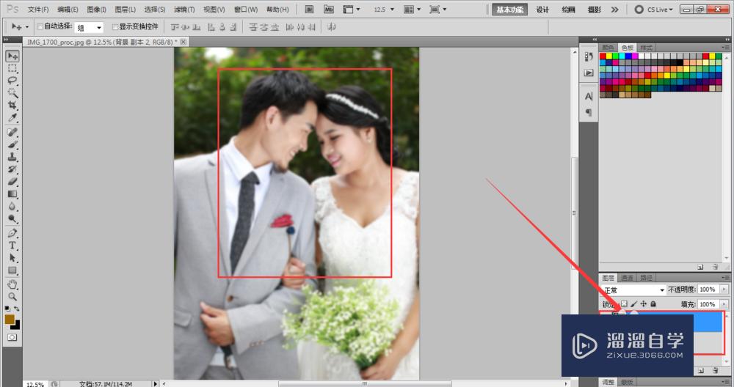This screenshot has width=734, height=387.
Task: Open the 填充 fill slider arrow
Action: [724, 303]
